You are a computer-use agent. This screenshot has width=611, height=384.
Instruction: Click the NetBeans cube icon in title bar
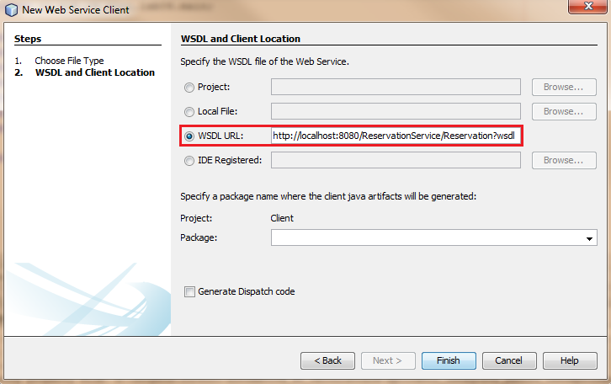click(11, 10)
